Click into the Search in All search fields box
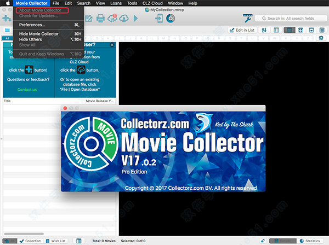The image size is (329, 245). click(291, 19)
